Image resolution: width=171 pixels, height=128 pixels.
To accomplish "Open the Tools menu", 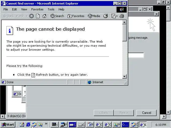I will 51,9.
